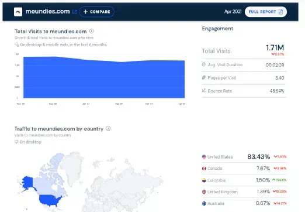The height and width of the screenshot is (212, 305).
Task: Click the Australia flag icon
Action: (x=204, y=203)
